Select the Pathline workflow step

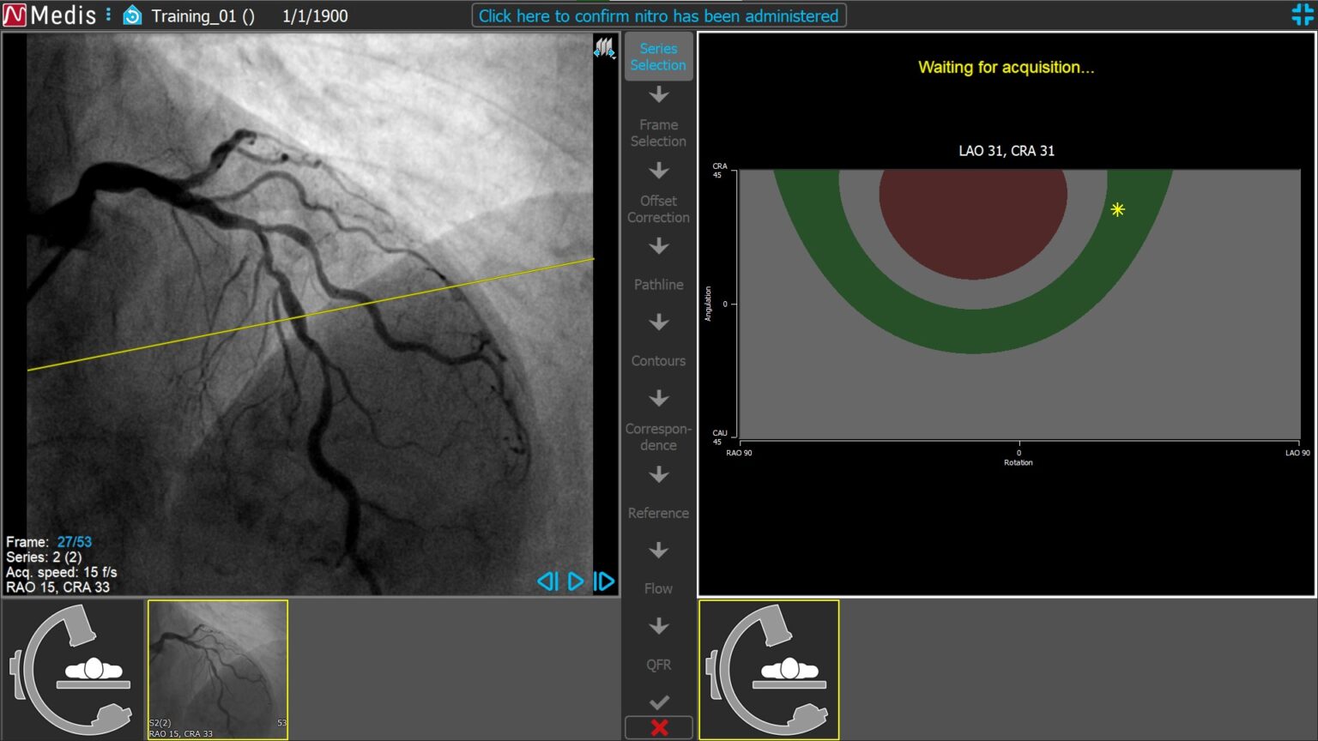(658, 285)
